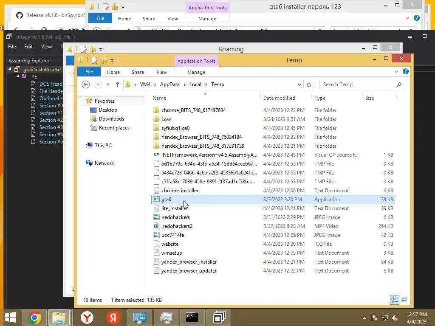Open the View menu in dnSpy
435x326 pixels.
pyautogui.click(x=46, y=47)
